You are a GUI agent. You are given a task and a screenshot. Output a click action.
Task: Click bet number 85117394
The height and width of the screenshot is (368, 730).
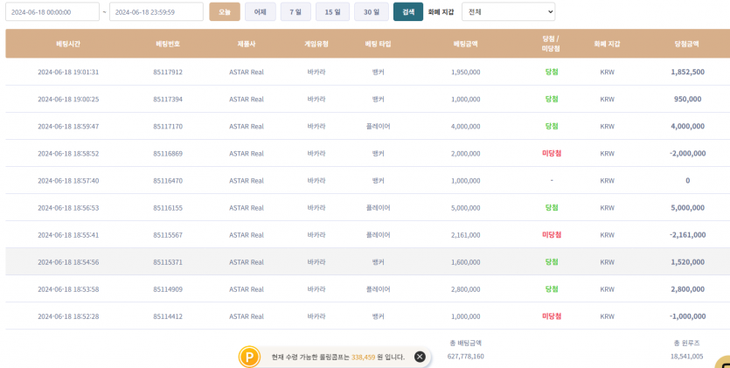[x=168, y=99]
